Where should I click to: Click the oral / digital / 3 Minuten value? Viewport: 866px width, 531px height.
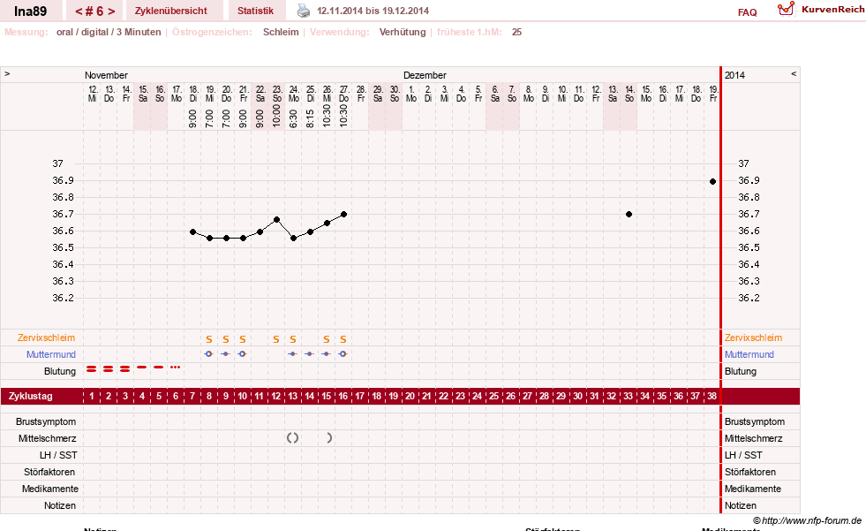(109, 32)
